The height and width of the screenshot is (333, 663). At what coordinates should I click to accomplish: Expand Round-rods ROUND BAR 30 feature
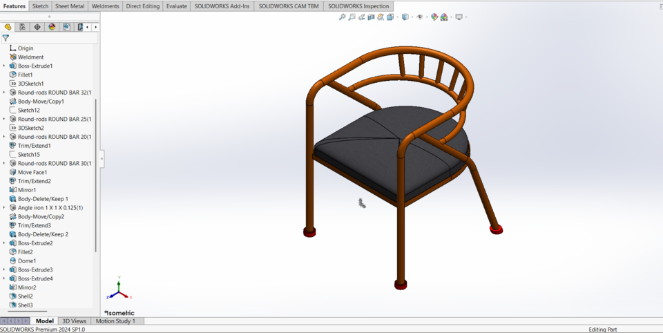(4, 163)
